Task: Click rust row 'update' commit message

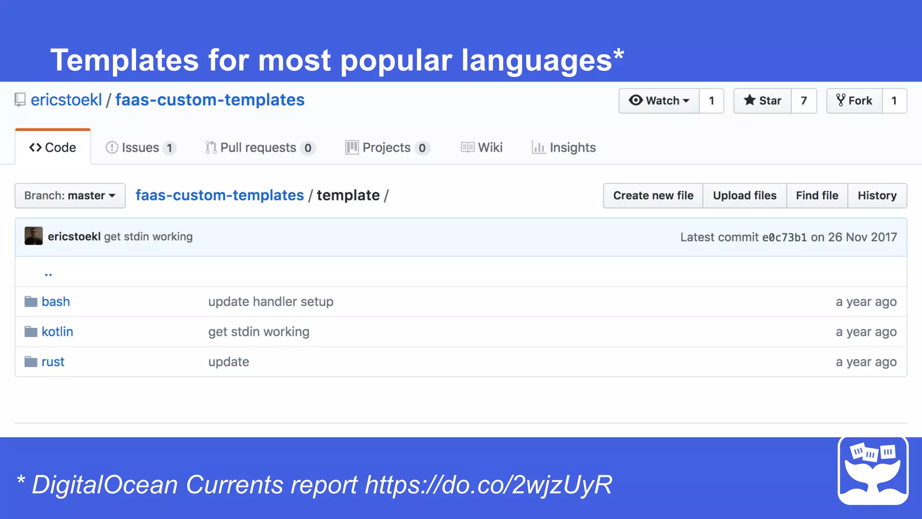Action: pos(228,362)
